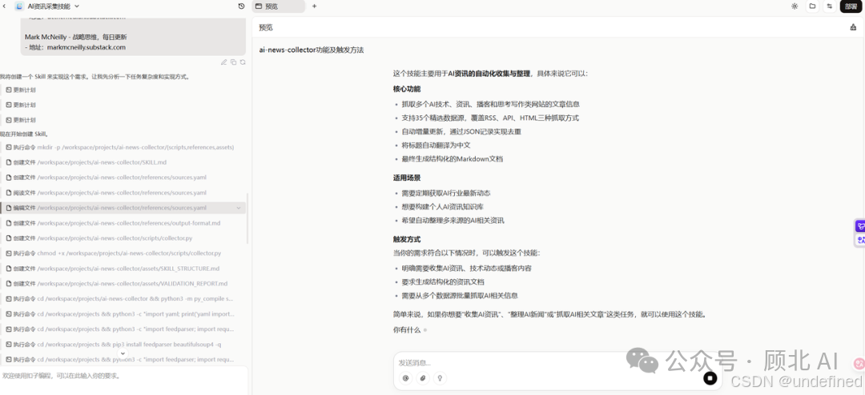The width and height of the screenshot is (865, 395).
Task: Open the AI资讯采集技能 project dropdown
Action: pyautogui.click(x=77, y=6)
